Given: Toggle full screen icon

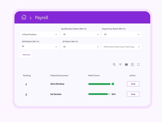Looking at the screenshot, I should pyautogui.click(x=138, y=65).
